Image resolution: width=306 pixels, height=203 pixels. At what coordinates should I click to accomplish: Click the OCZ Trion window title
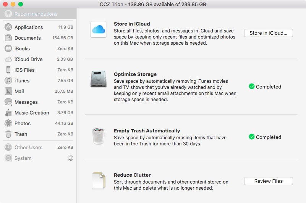153,4
